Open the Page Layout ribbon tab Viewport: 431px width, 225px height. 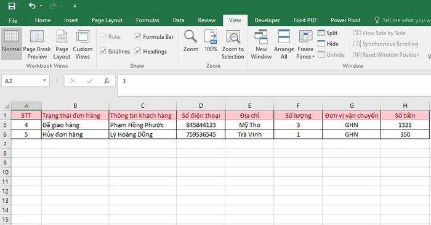click(x=107, y=20)
